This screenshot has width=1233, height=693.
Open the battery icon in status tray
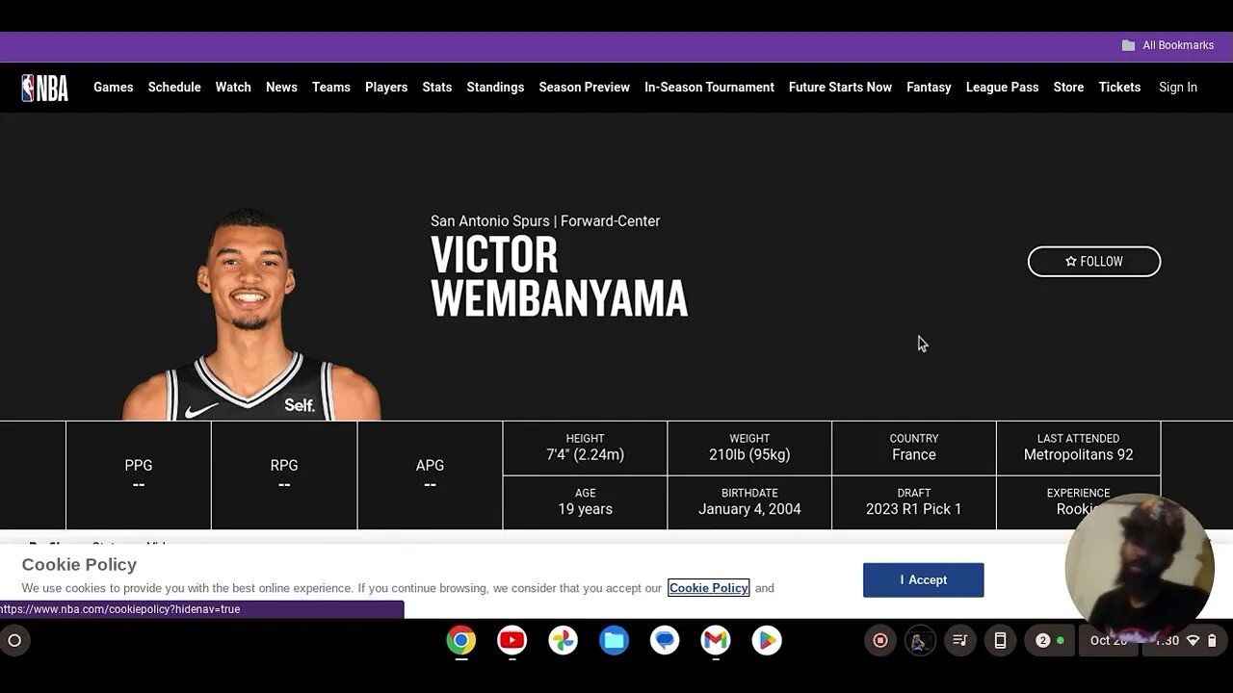click(1213, 640)
